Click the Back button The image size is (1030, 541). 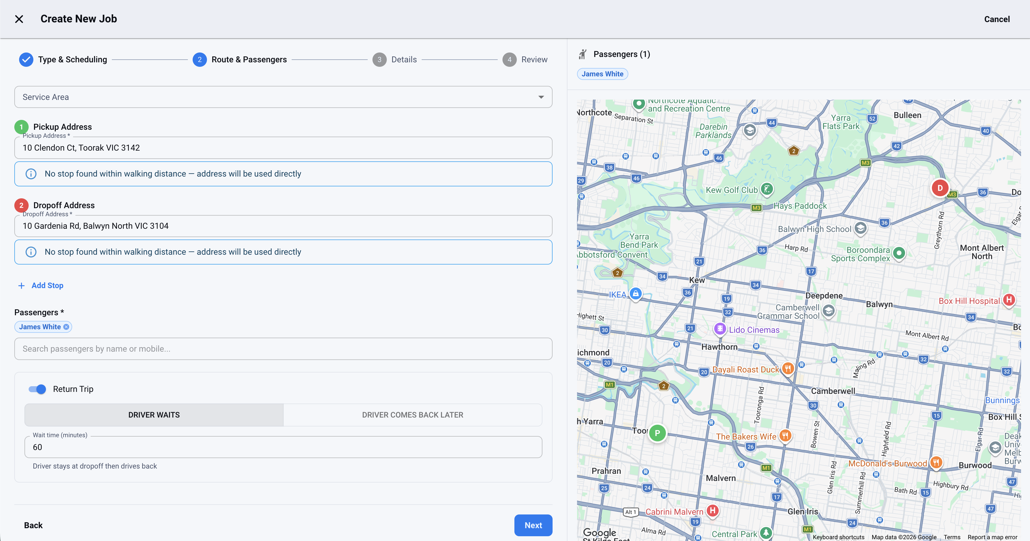coord(33,525)
